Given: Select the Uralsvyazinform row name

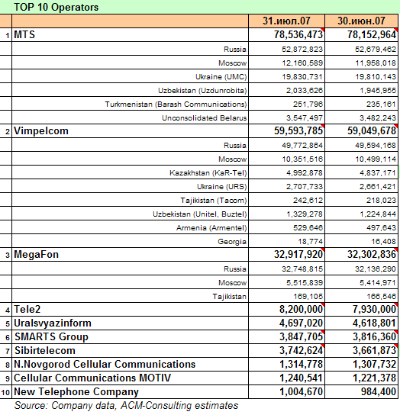Looking at the screenshot, I should 53,323.
